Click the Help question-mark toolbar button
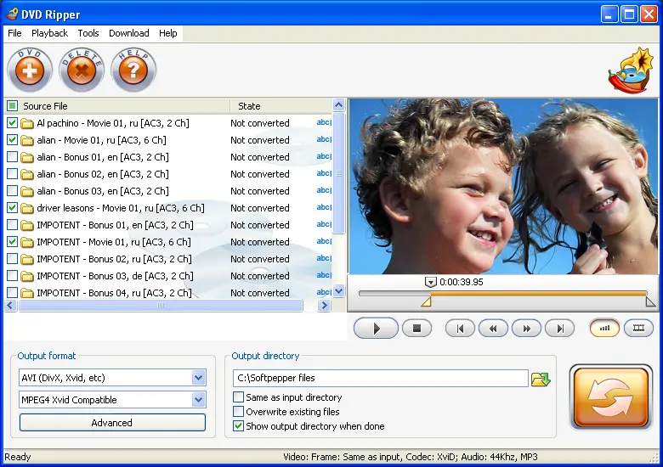 coord(133,70)
